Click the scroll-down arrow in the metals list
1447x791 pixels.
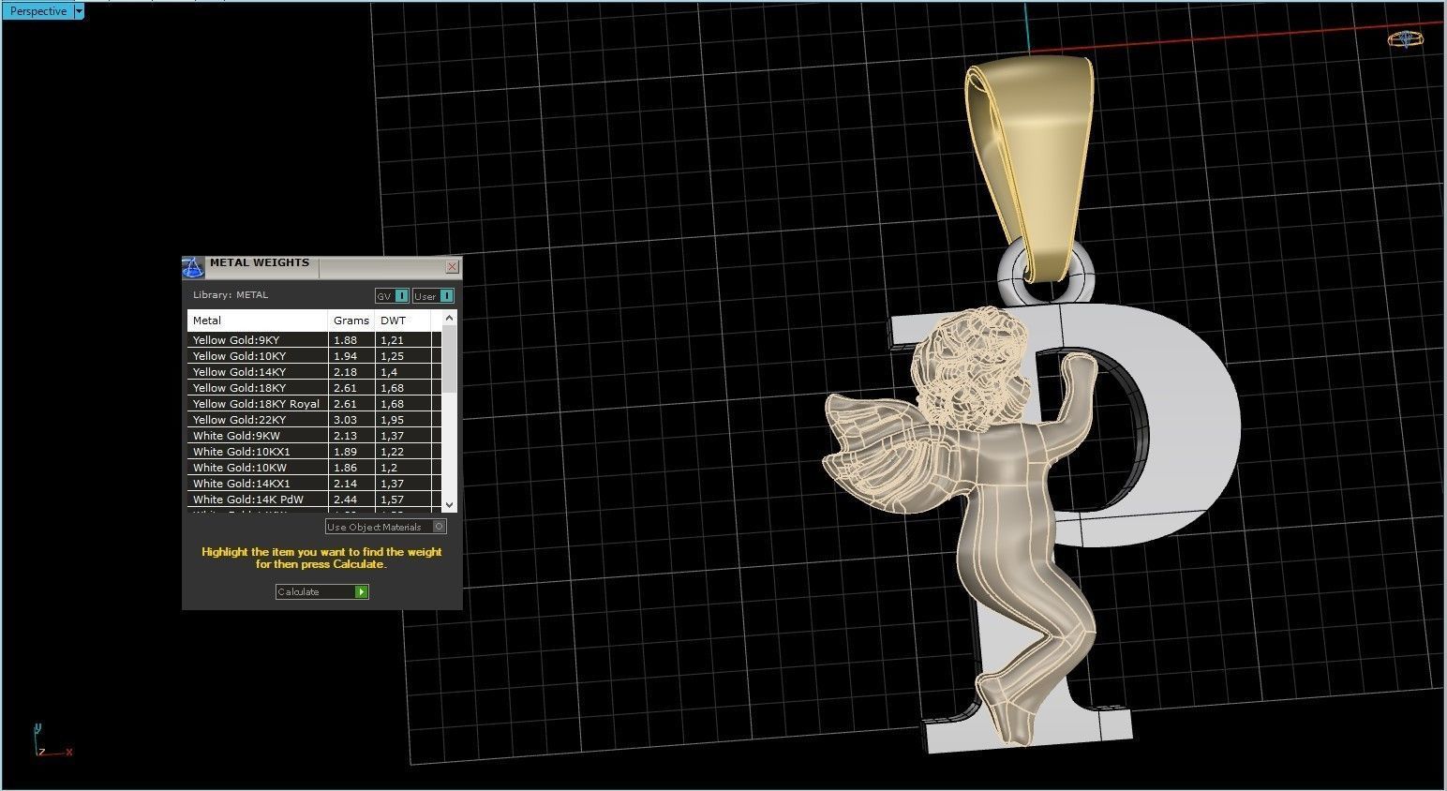click(450, 505)
